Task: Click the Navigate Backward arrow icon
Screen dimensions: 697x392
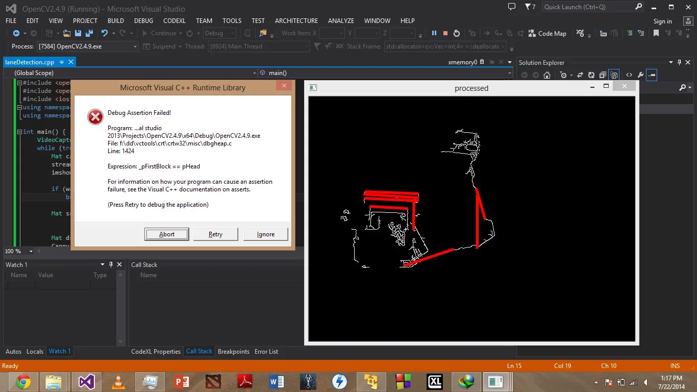Action: tap(16, 33)
